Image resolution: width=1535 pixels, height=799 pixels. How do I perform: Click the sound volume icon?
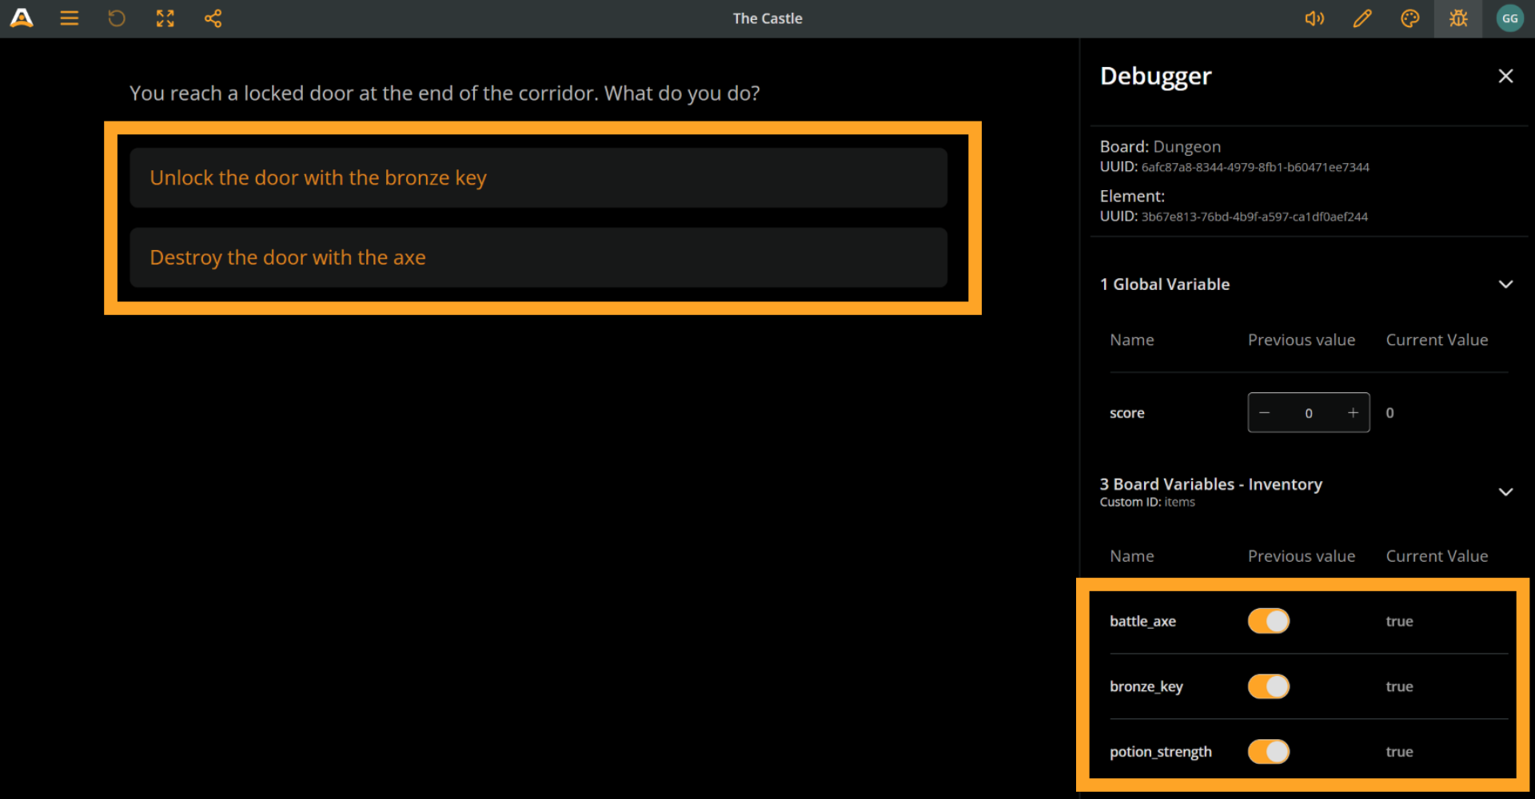(x=1314, y=18)
